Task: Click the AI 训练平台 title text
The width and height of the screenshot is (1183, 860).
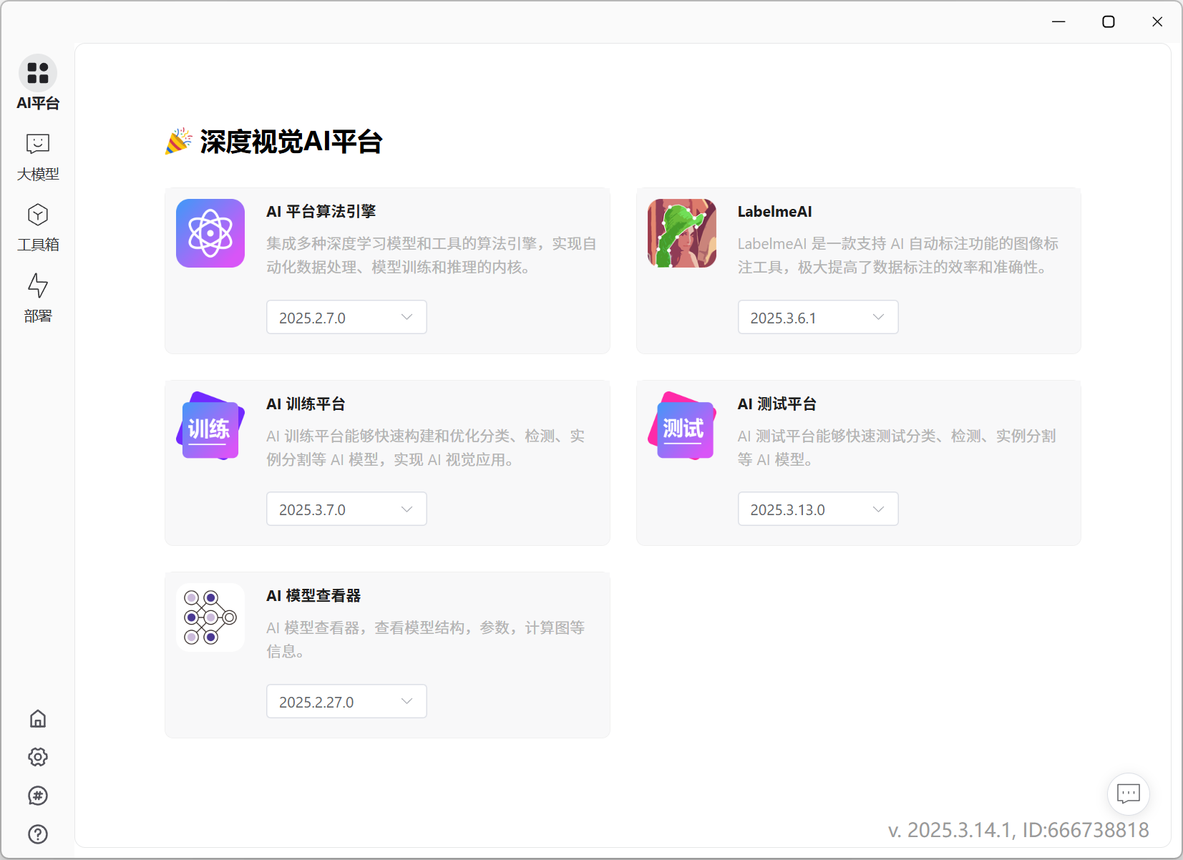Action: pyautogui.click(x=306, y=404)
